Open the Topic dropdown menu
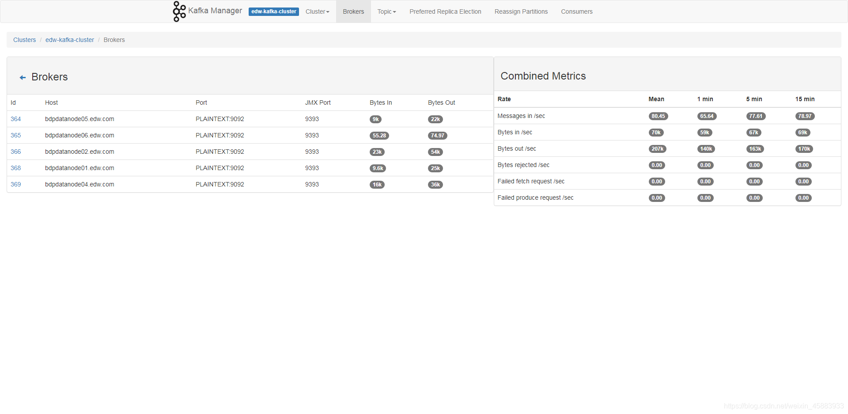This screenshot has width=848, height=414. 386,11
